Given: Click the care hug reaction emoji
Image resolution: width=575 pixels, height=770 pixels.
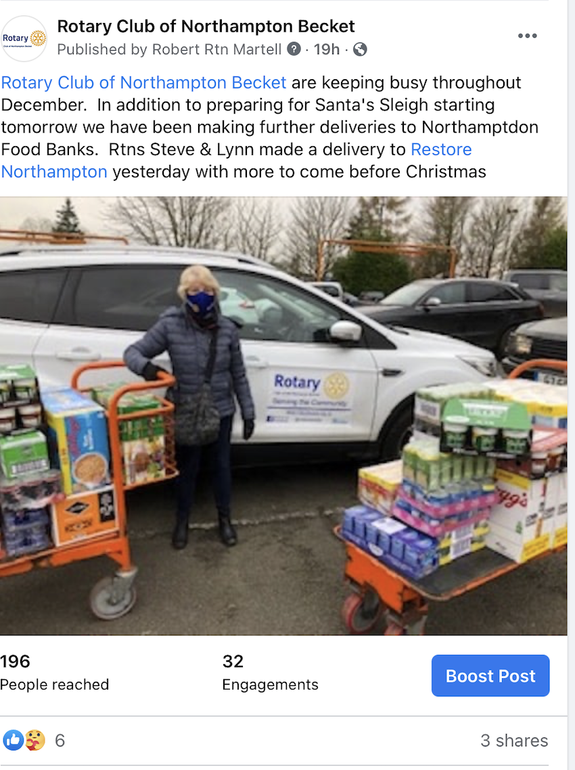Looking at the screenshot, I should pyautogui.click(x=34, y=740).
